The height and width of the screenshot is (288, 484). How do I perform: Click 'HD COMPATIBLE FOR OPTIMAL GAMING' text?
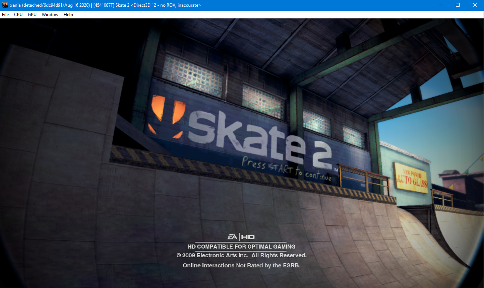point(241,247)
